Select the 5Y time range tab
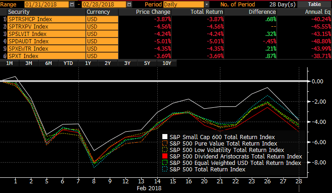This screenshot has height=193, width=332. [x=147, y=63]
